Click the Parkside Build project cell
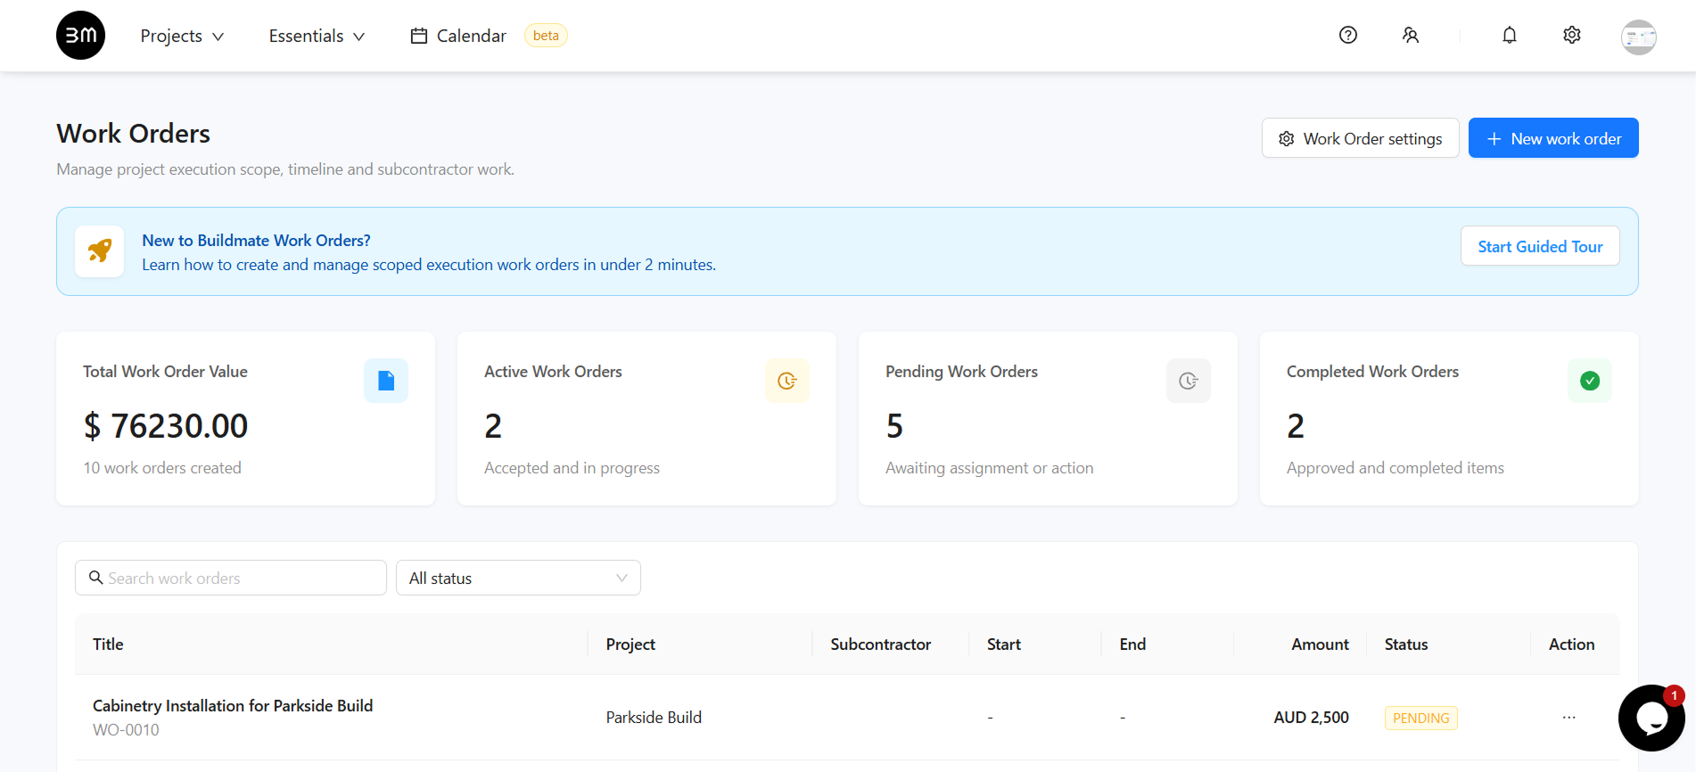 pyautogui.click(x=654, y=718)
